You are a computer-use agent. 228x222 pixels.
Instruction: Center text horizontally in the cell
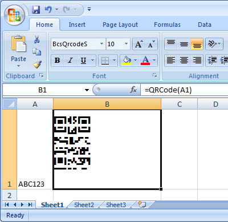184,60
